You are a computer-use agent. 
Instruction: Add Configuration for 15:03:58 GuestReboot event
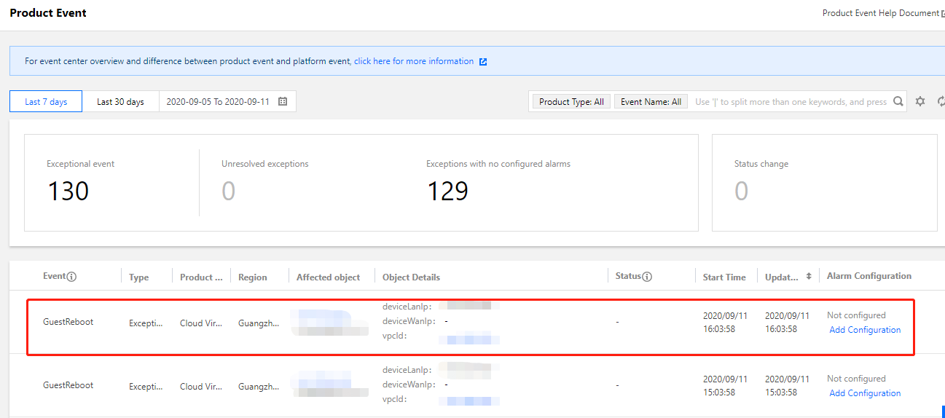(865, 393)
